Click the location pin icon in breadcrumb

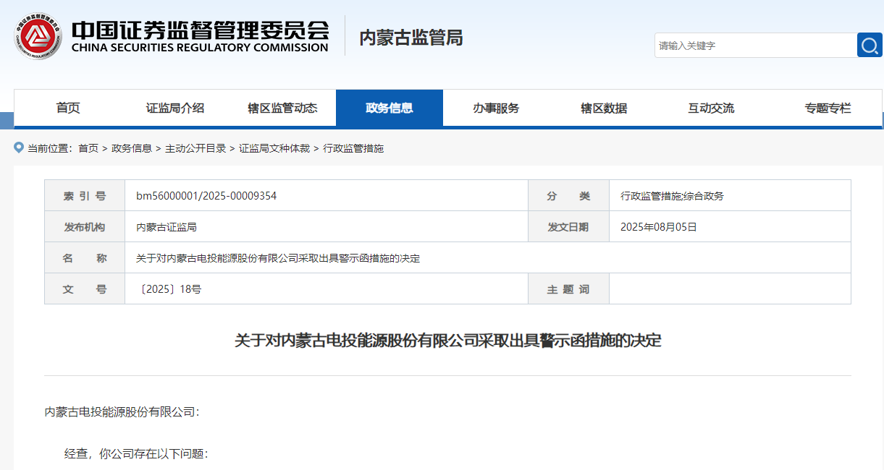tap(19, 148)
